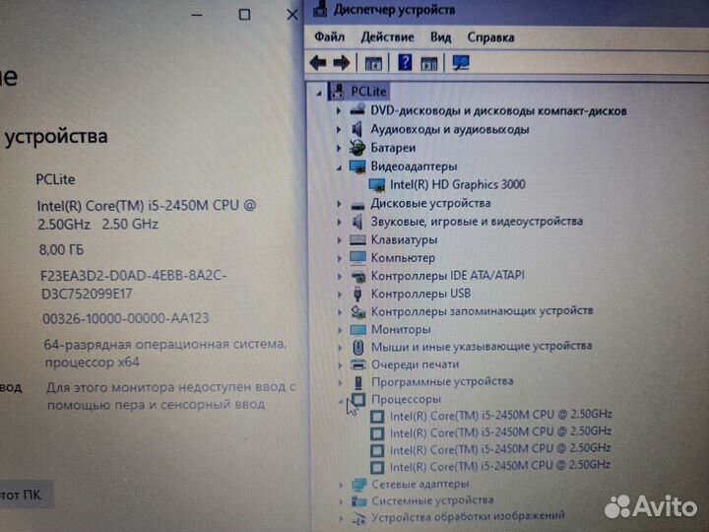Select Intel(R) HD Graphics 3000 device
709x532 pixels.
[x=458, y=184]
